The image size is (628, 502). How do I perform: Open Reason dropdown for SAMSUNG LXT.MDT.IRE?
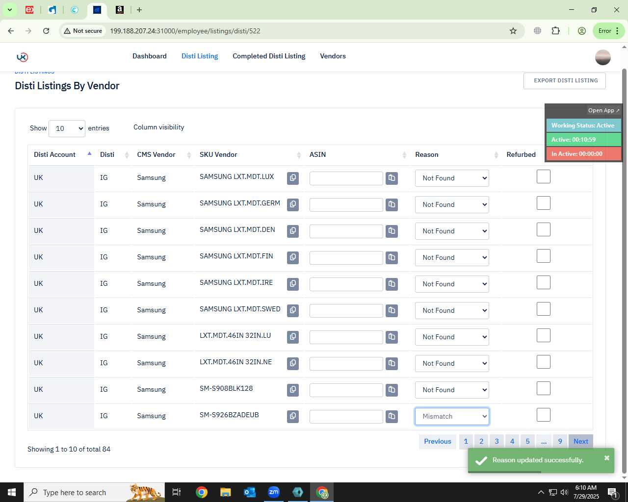[x=452, y=284]
